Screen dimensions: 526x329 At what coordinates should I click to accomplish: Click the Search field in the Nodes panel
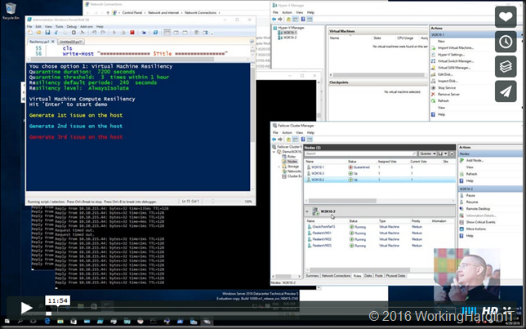point(360,153)
